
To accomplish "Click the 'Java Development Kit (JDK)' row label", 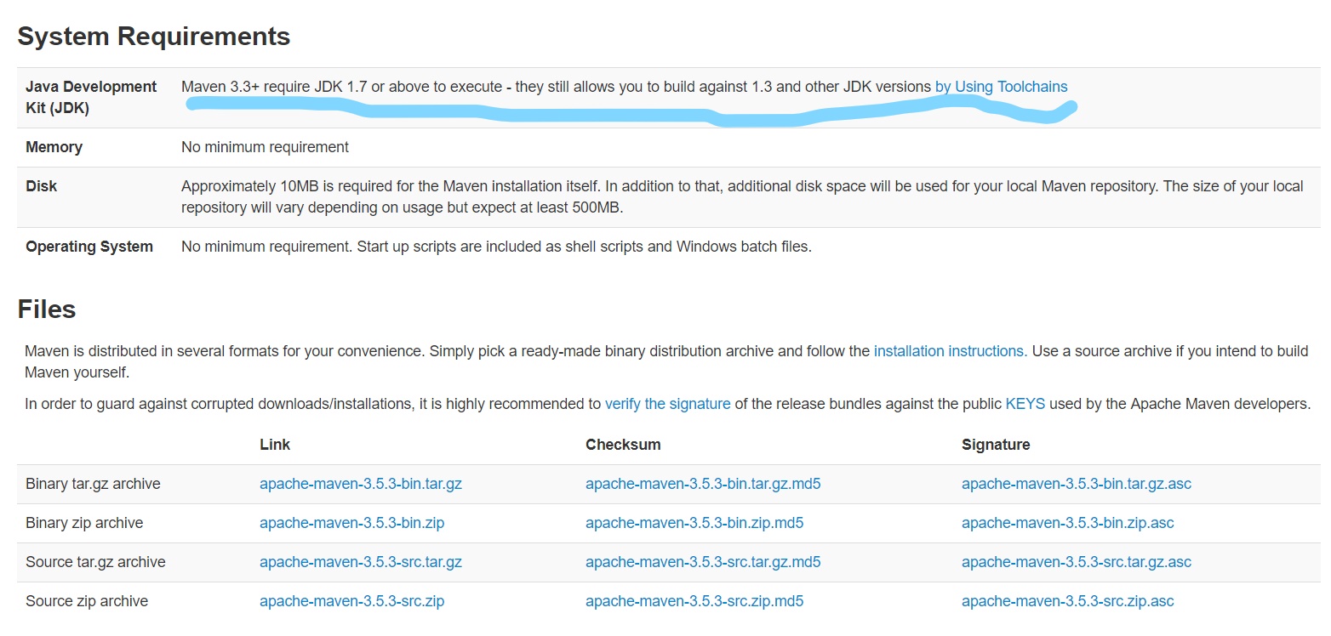I will (x=91, y=98).
